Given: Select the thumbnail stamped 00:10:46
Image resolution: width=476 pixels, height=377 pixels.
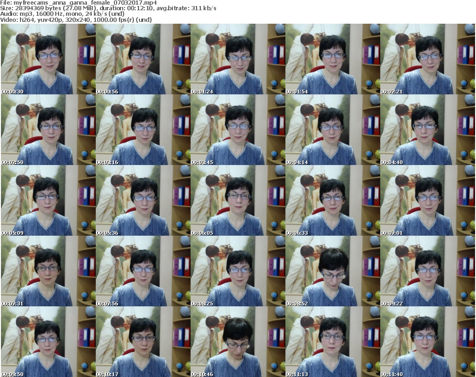Looking at the screenshot, I should coord(238,342).
